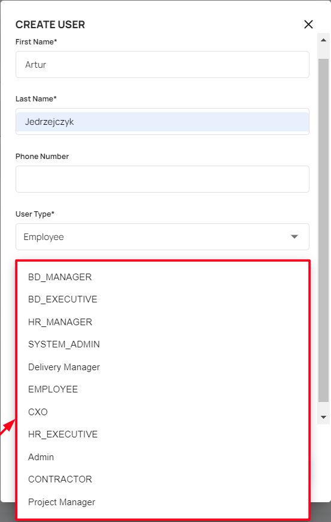The height and width of the screenshot is (522, 331).
Task: Open the User Type dropdown
Action: [162, 236]
